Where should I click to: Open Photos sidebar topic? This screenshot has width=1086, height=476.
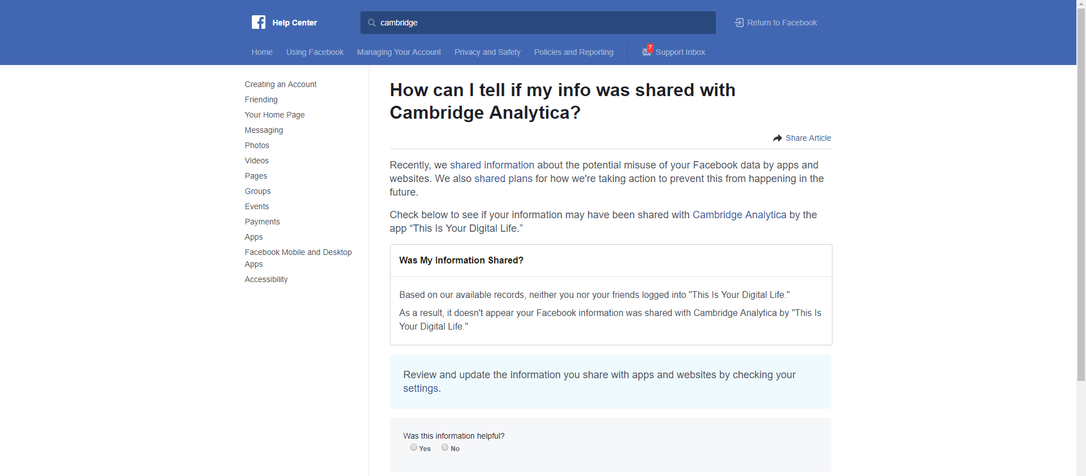click(257, 145)
